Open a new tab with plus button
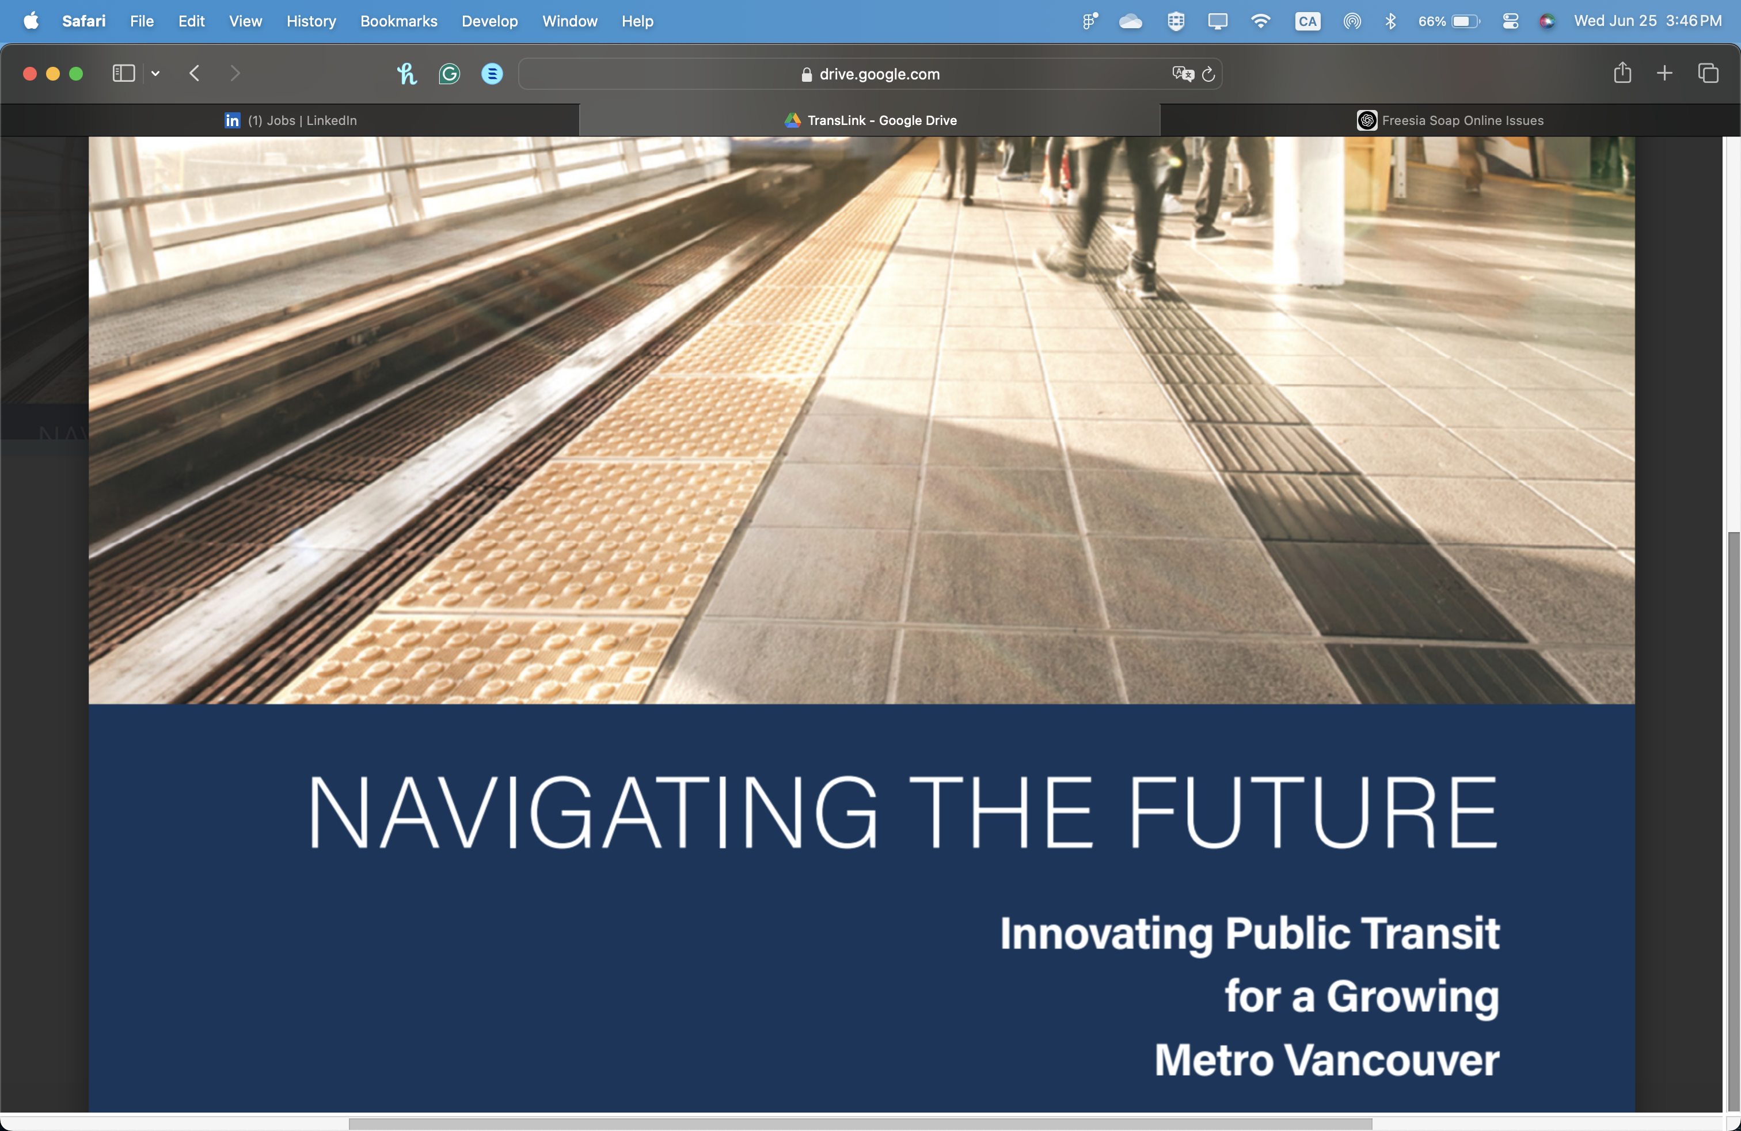Viewport: 1741px width, 1131px height. click(x=1665, y=73)
